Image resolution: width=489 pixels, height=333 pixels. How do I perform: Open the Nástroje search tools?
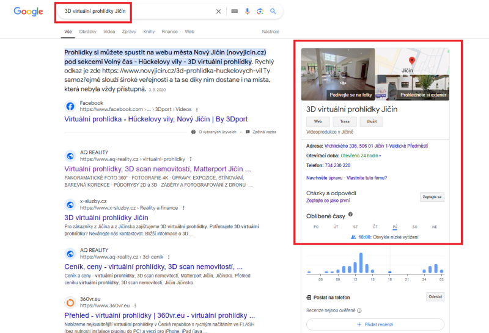[270, 32]
